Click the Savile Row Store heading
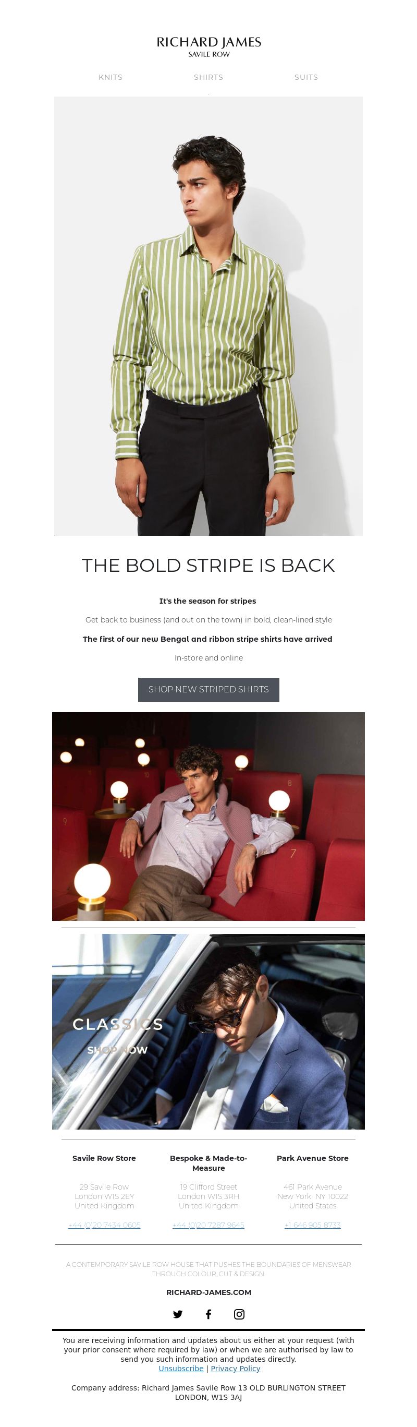417x1427 pixels. [104, 1158]
